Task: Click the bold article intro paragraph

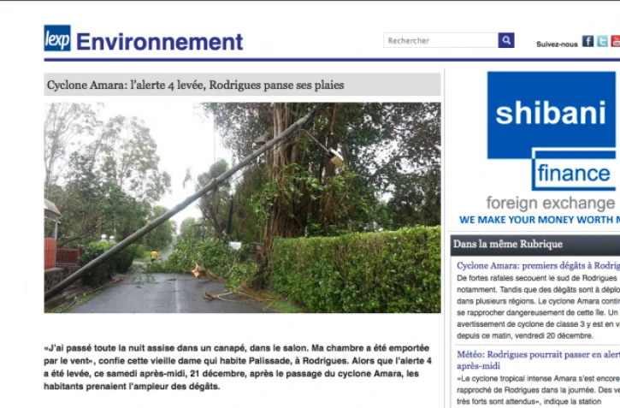Action: pyautogui.click(x=238, y=367)
